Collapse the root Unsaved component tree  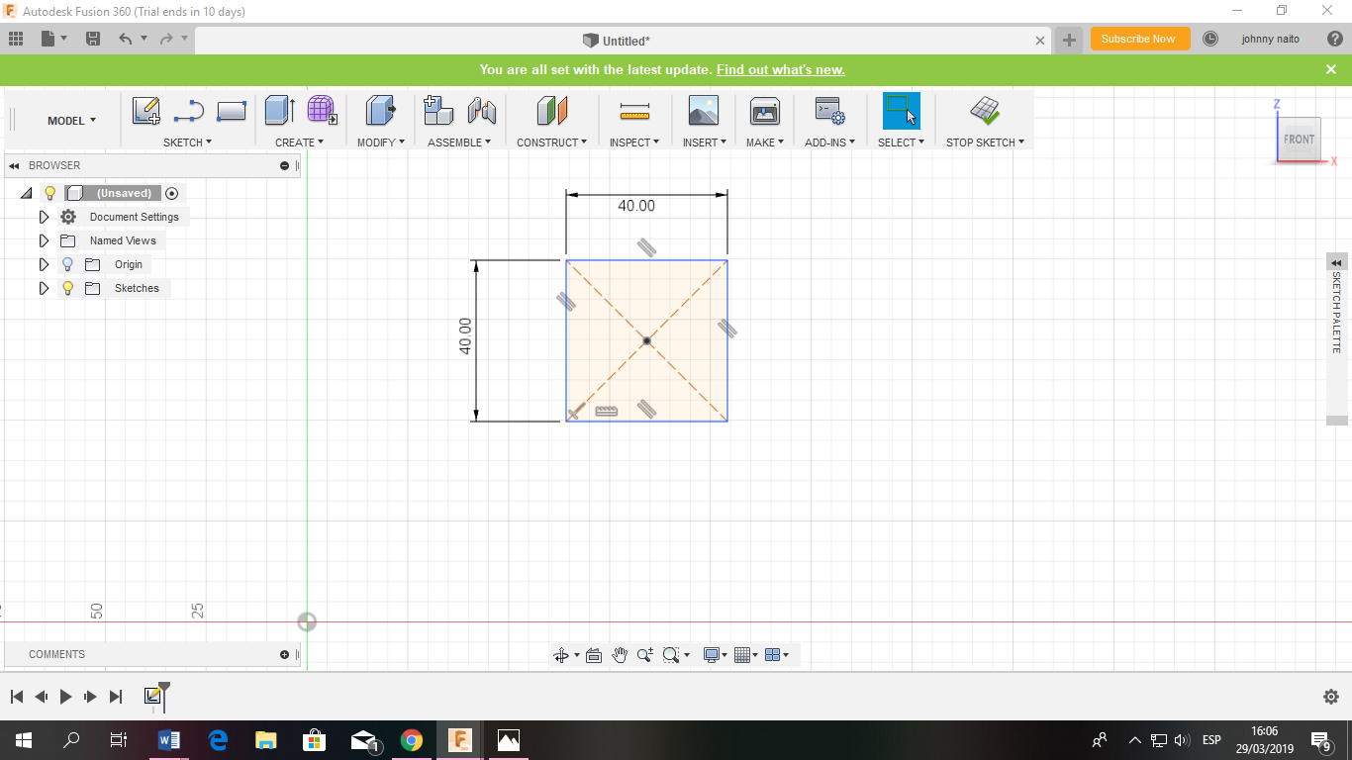coord(27,193)
